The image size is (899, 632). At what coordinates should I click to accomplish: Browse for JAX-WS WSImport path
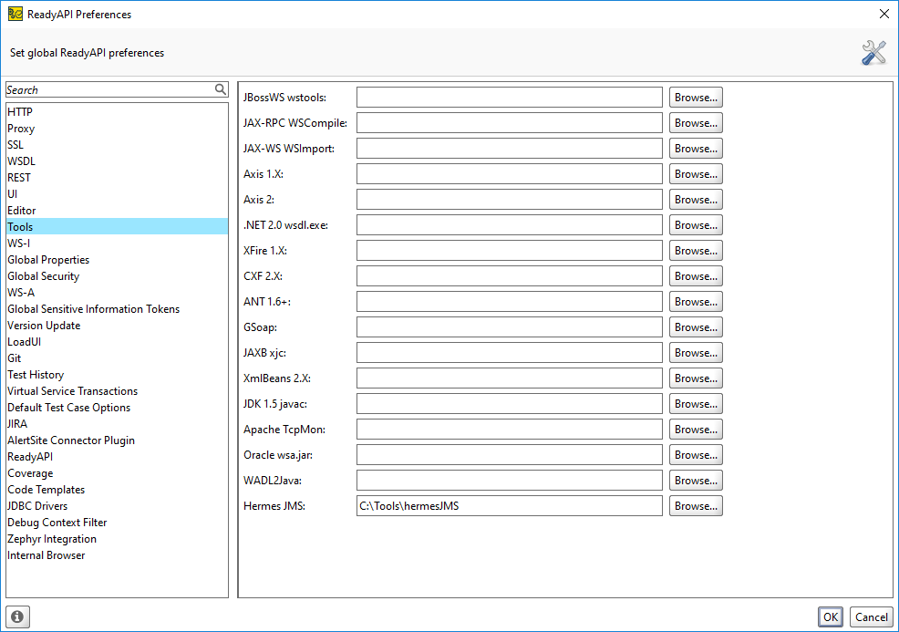tap(696, 149)
